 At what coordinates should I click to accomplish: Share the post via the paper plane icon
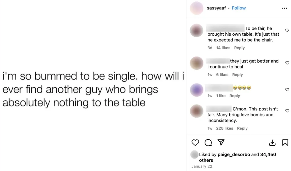tap(221, 143)
